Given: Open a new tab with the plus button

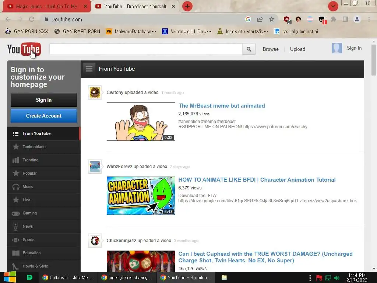Looking at the screenshot, I should click(187, 6).
